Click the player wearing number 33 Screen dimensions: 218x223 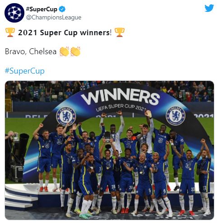188,177
